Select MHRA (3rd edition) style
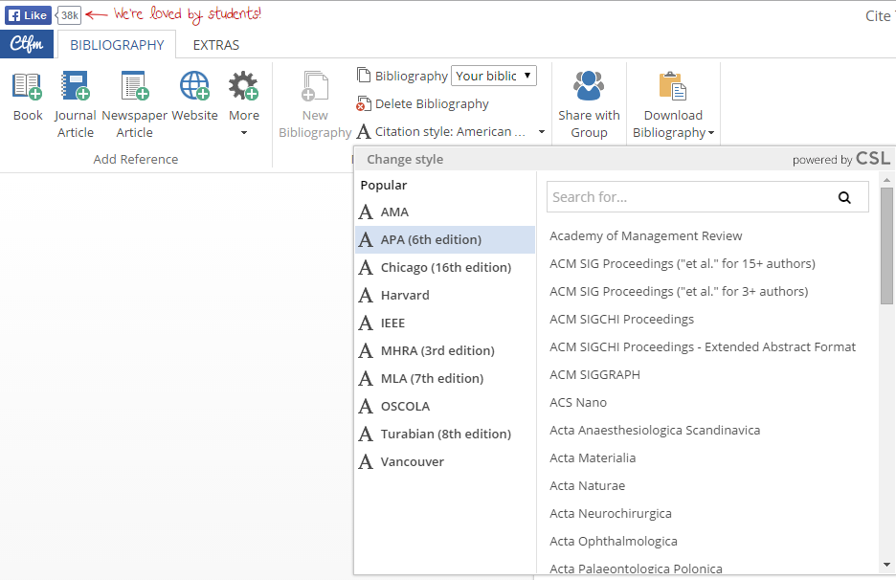Viewport: 896px width, 580px height. pos(444,351)
